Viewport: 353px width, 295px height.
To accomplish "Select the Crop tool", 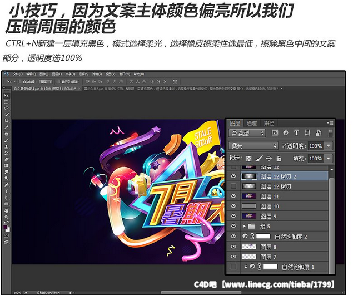I will 7,121.
